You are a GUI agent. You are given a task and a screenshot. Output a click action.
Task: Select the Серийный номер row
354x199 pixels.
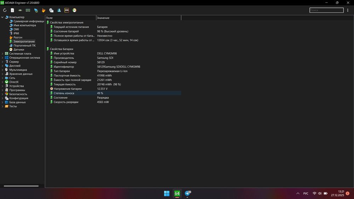coord(115,62)
